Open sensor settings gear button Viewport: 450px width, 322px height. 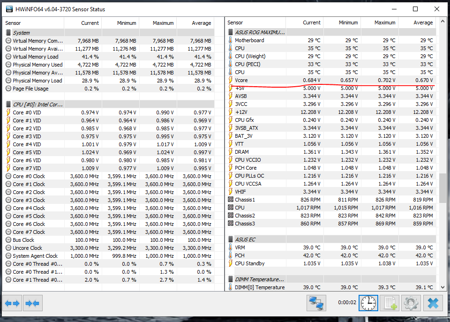pyautogui.click(x=411, y=303)
